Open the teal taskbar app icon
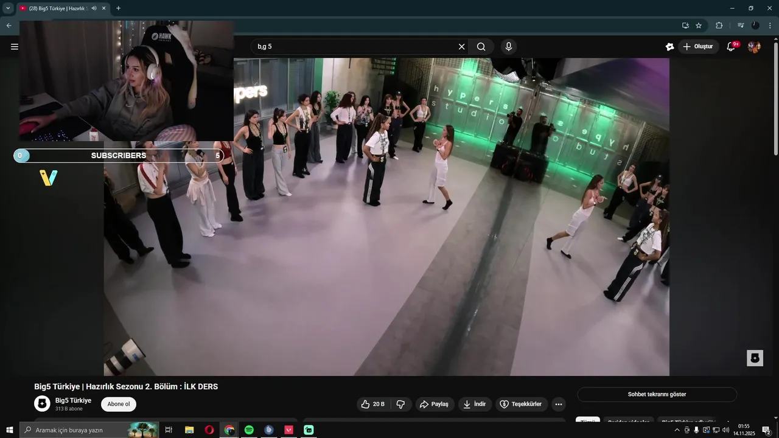The width and height of the screenshot is (779, 438). [x=309, y=430]
